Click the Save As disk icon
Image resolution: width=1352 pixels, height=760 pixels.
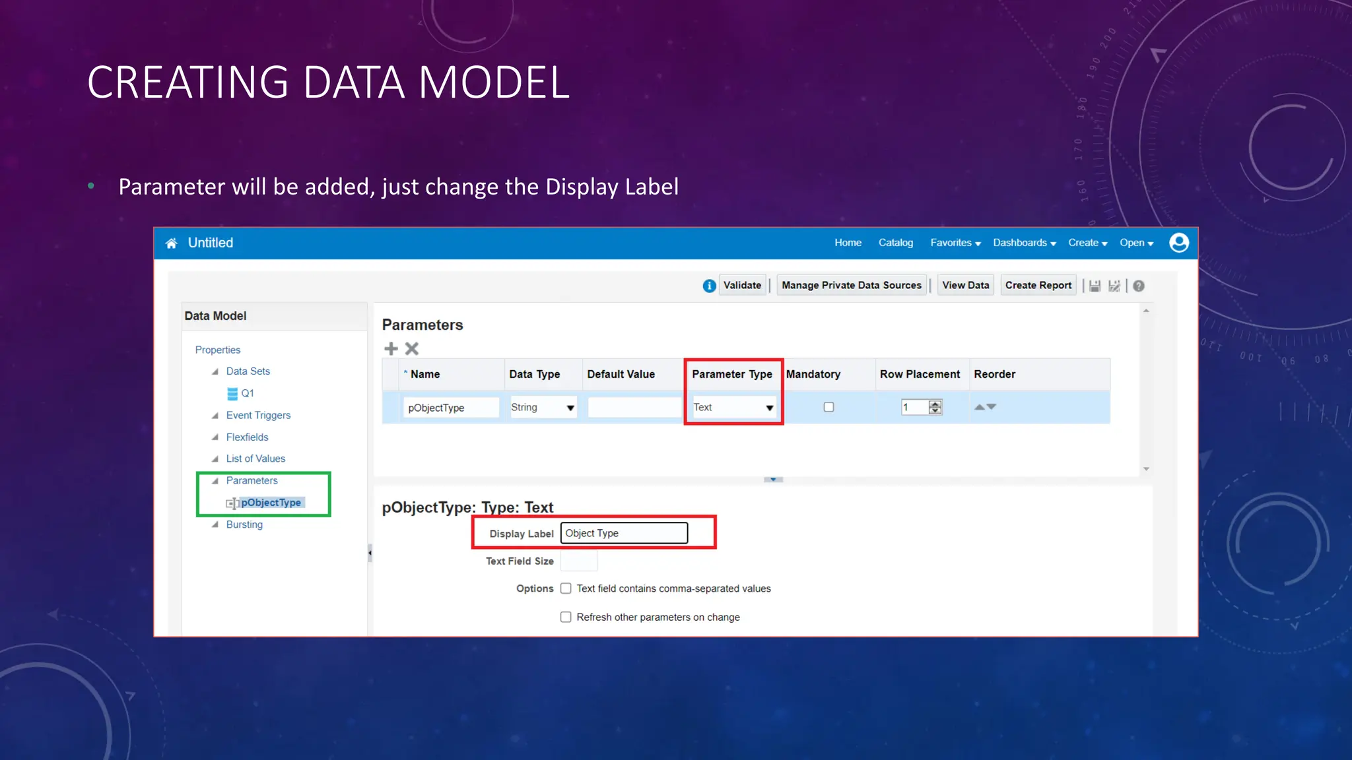pyautogui.click(x=1114, y=286)
